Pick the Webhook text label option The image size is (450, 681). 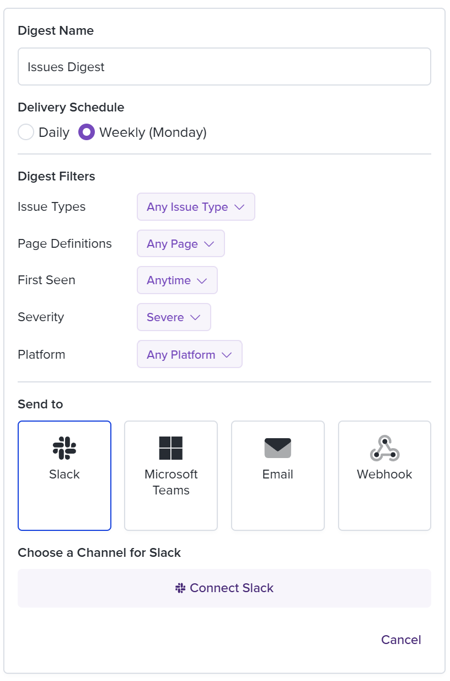pyautogui.click(x=384, y=475)
